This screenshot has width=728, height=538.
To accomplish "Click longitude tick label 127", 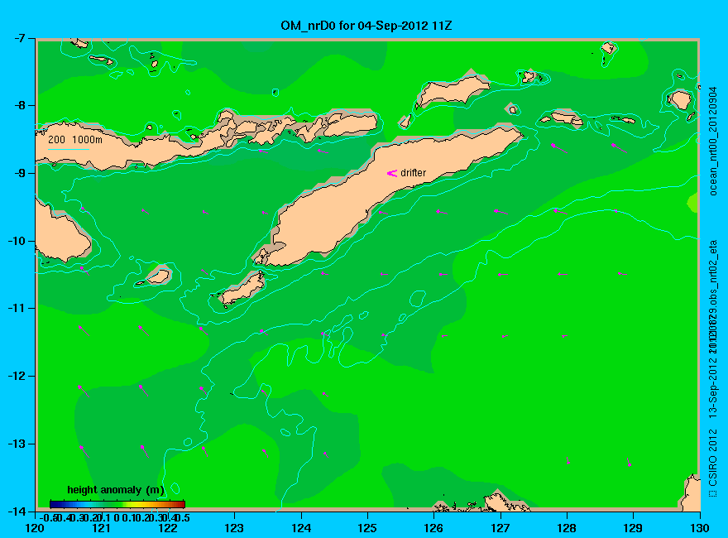I will [x=500, y=528].
